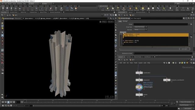Open the File menu
Image resolution: width=195 pixels, height=110 pixels.
pos(3,4)
